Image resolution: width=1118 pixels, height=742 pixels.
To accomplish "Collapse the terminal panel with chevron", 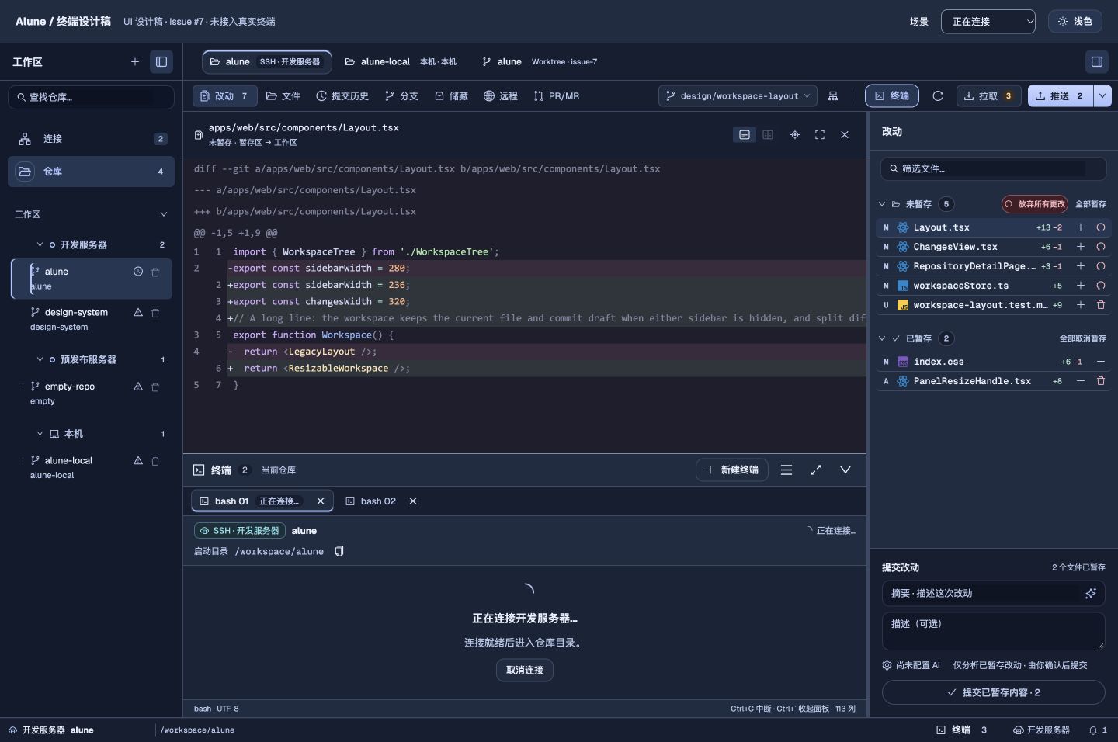I will coord(845,470).
